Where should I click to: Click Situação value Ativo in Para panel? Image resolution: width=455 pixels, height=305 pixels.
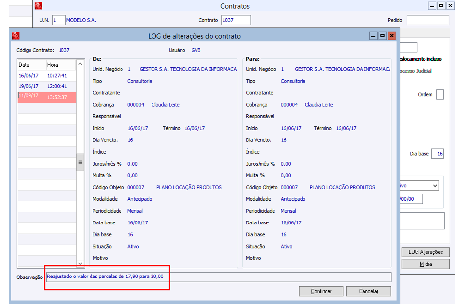[286, 247]
